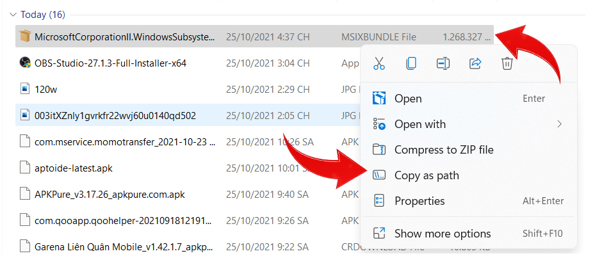This screenshot has width=595, height=265.
Task: Select OBS-Studio-27.1.3-Full-Installer-x64 file
Action: click(110, 63)
